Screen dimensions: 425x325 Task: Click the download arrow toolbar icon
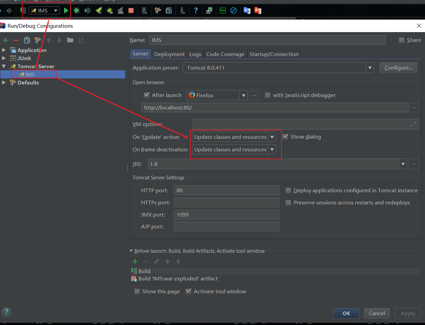click(182, 11)
